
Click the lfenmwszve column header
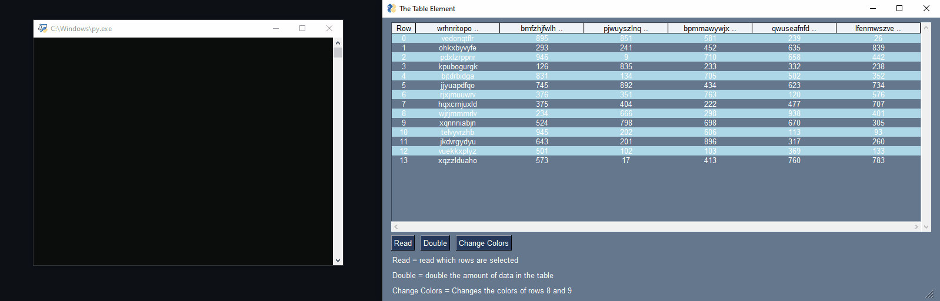tap(878, 28)
